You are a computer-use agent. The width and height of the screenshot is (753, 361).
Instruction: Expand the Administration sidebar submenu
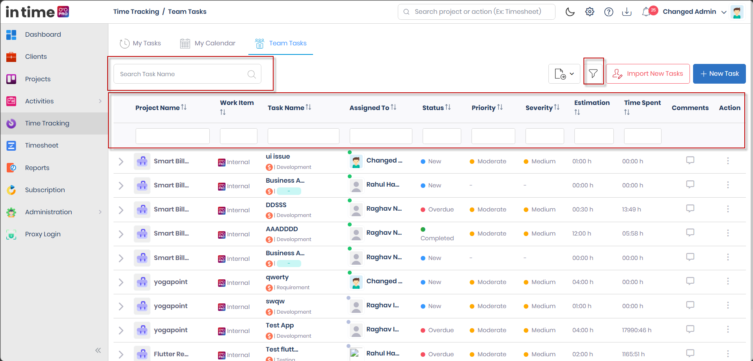(x=100, y=212)
